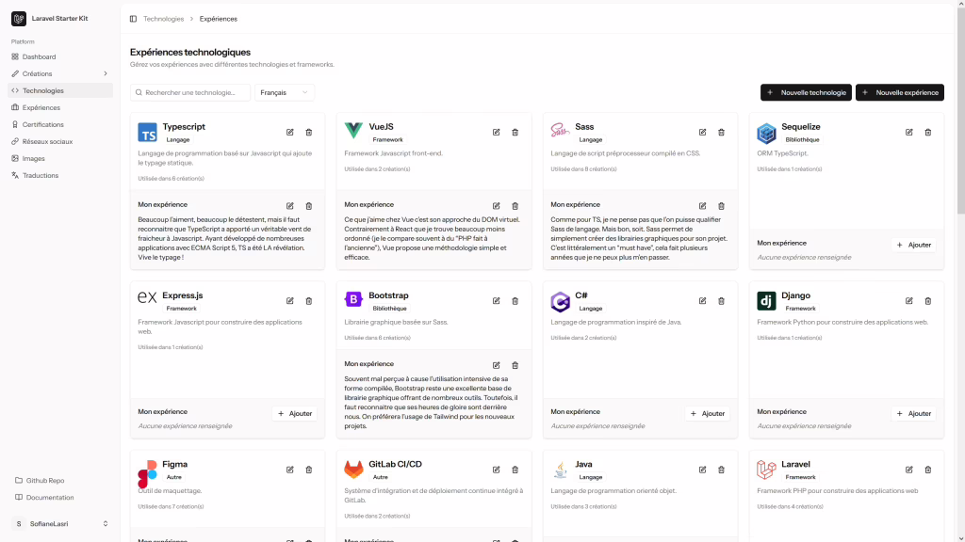Open the Traductions page
Image resolution: width=965 pixels, height=542 pixels.
[59, 175]
